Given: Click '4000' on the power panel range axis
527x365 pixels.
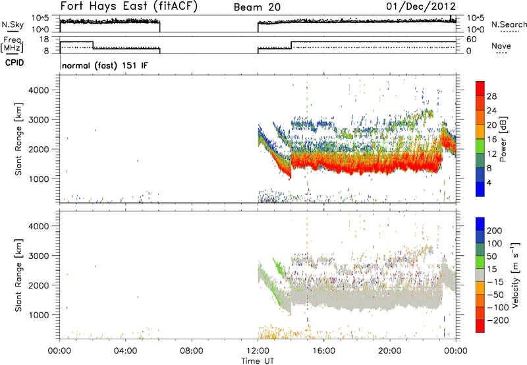Looking at the screenshot, I should coord(39,90).
